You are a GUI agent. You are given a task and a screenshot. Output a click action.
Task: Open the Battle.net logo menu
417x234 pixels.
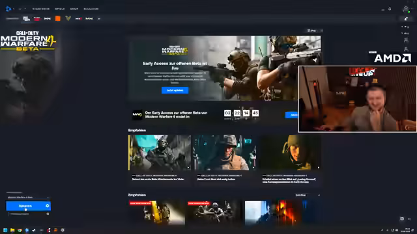pyautogui.click(x=8, y=8)
